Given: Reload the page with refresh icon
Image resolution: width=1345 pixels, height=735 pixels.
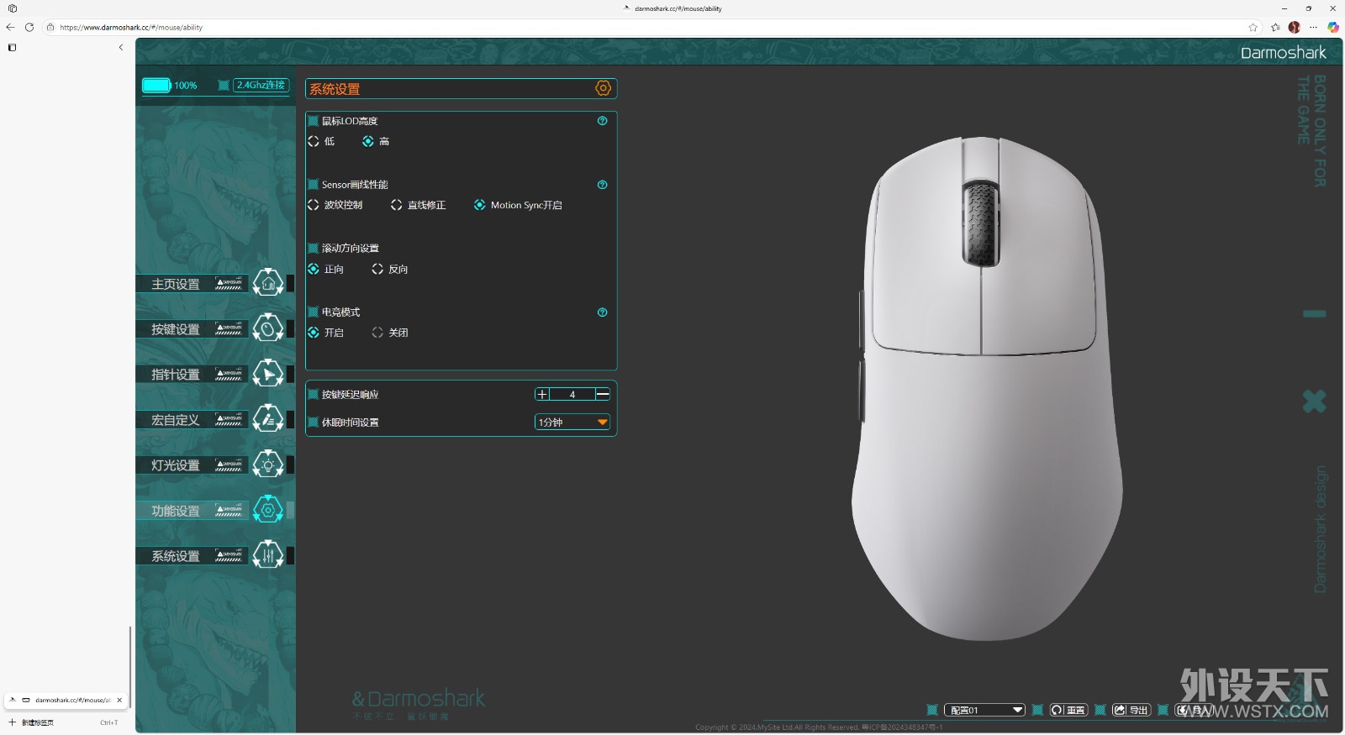Looking at the screenshot, I should tap(29, 27).
